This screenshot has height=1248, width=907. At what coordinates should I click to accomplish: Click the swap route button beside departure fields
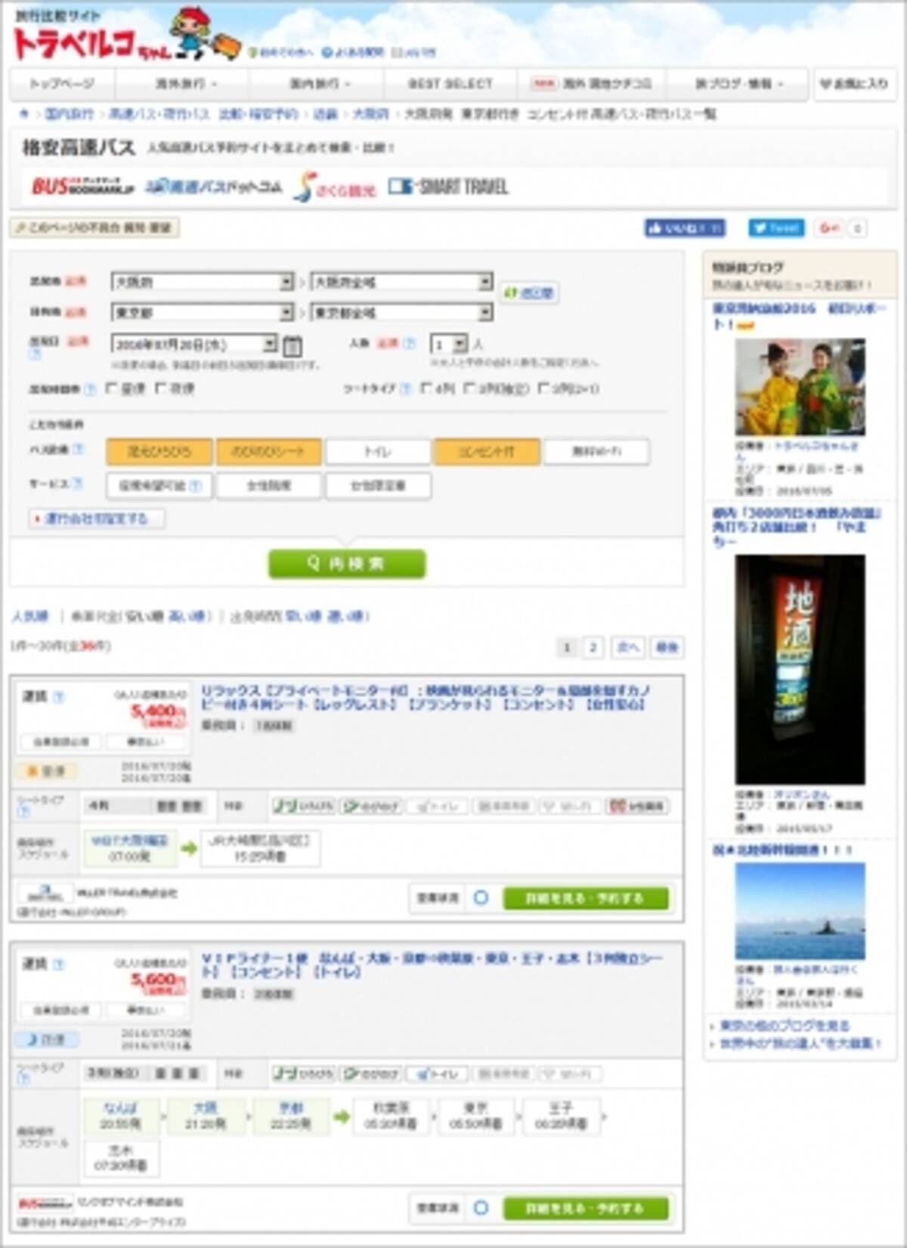[528, 293]
